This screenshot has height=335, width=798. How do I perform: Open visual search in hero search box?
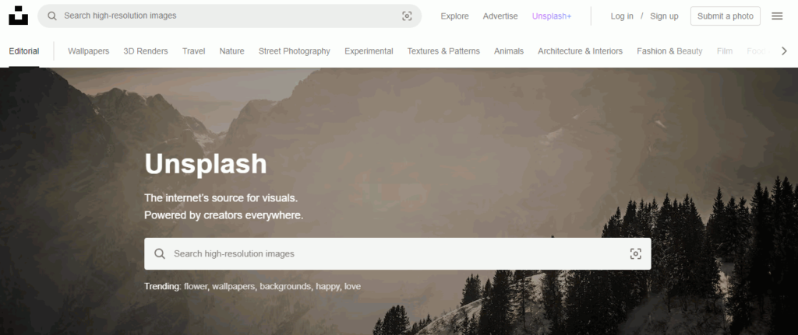click(635, 254)
